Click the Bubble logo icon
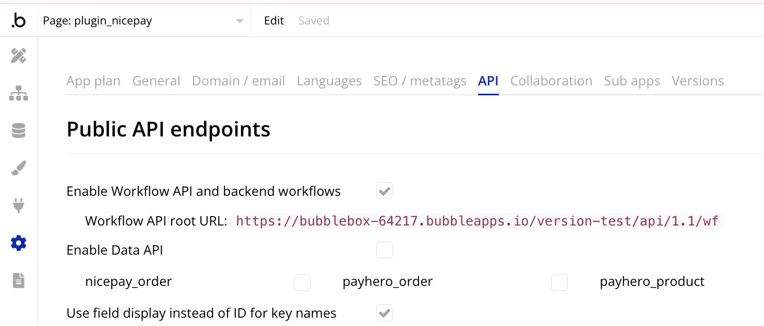The height and width of the screenshot is (326, 764). click(x=18, y=21)
